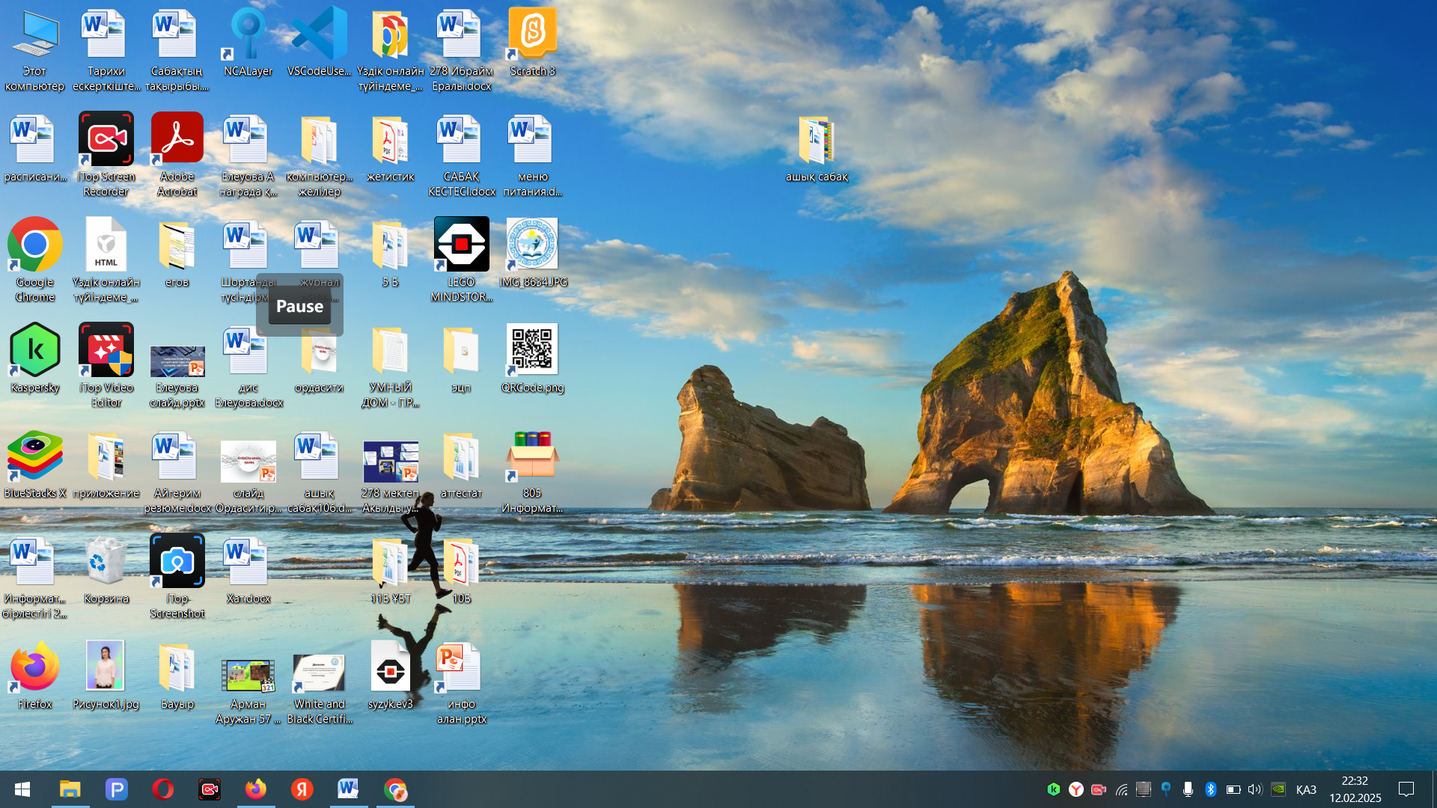Image resolution: width=1437 pixels, height=808 pixels.
Task: Click the Yandex browser taskbar icon
Action: [x=302, y=789]
